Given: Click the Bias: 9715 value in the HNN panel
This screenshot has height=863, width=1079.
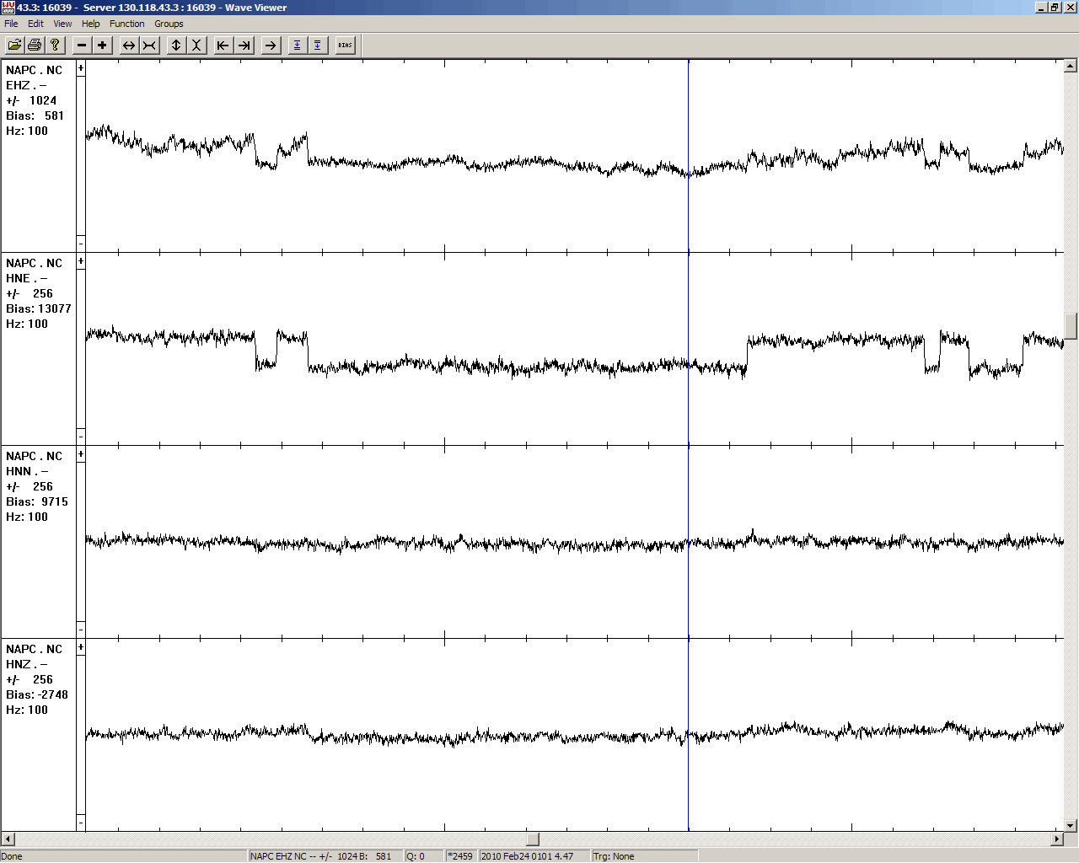Looking at the screenshot, I should [37, 501].
